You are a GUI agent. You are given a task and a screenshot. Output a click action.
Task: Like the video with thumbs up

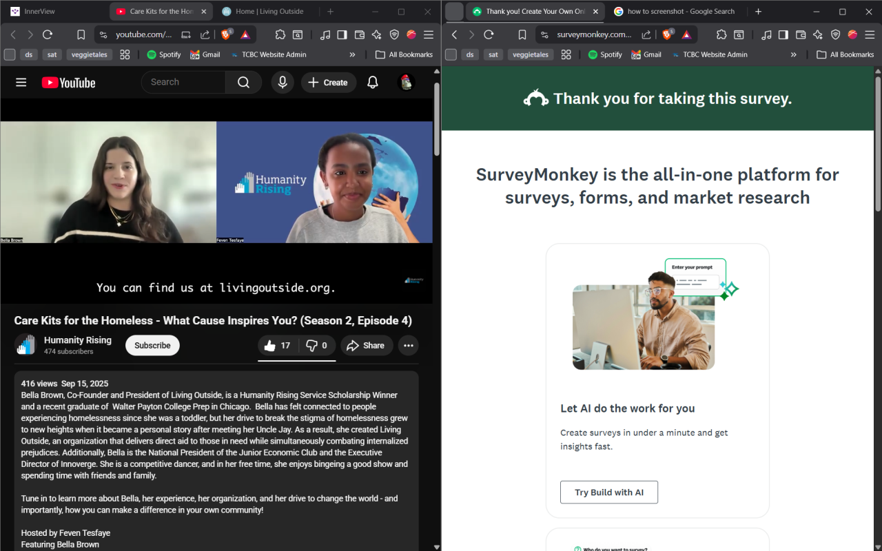point(277,346)
